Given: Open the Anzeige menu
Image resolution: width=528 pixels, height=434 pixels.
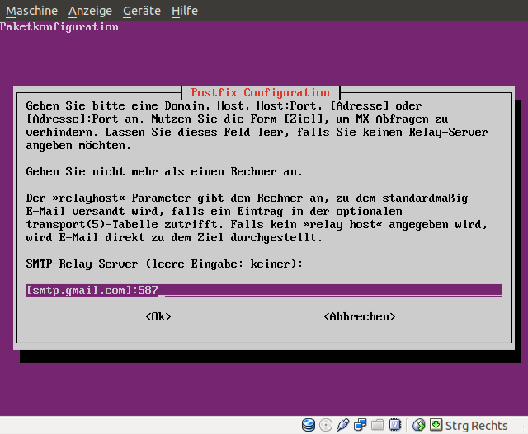Looking at the screenshot, I should click(90, 11).
